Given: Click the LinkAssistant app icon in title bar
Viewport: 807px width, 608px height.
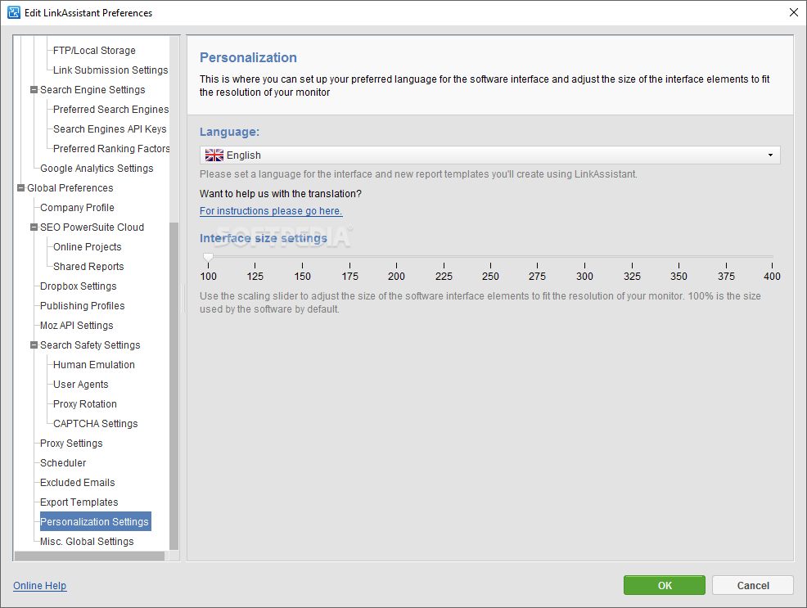Looking at the screenshot, I should [x=13, y=12].
